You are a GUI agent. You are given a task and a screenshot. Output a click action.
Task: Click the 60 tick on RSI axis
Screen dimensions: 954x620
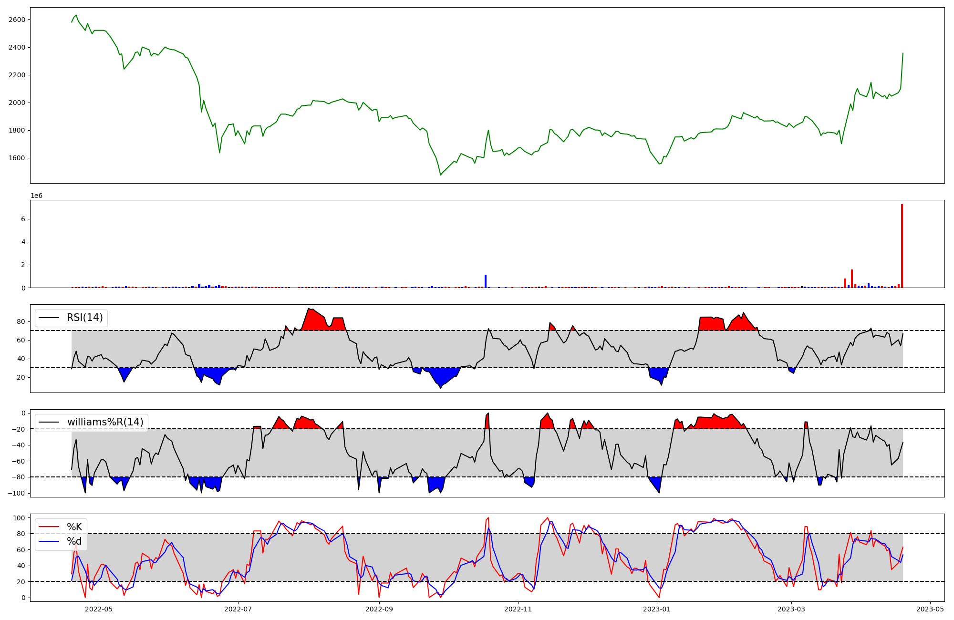[x=21, y=340]
